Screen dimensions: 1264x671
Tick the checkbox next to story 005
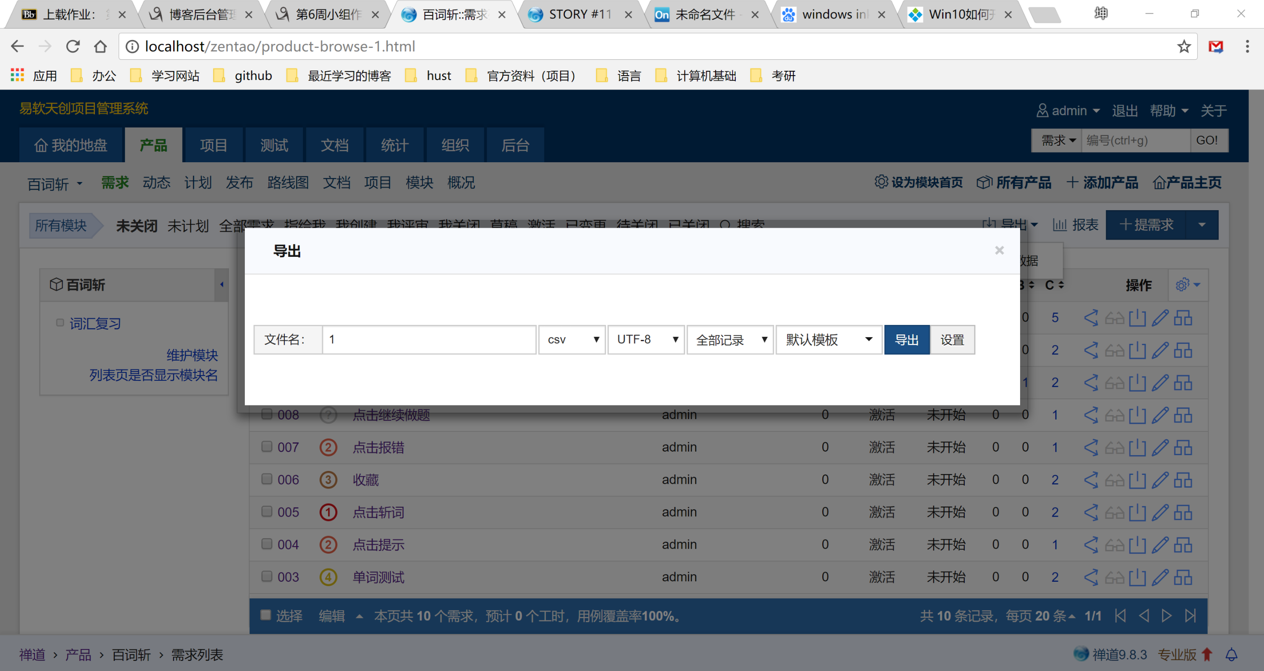[266, 511]
